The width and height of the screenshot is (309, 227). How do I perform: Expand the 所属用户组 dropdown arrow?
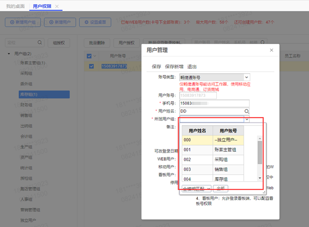(x=247, y=119)
